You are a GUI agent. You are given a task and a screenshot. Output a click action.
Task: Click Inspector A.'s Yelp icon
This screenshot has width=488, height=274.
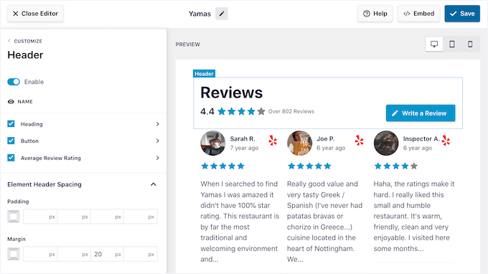pos(446,141)
